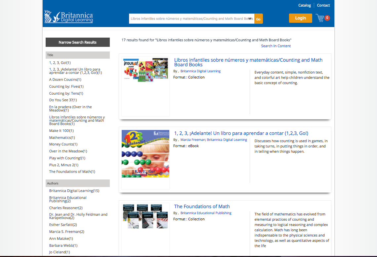Click the Search In Content link
The width and height of the screenshot is (377, 257).
pos(276,46)
